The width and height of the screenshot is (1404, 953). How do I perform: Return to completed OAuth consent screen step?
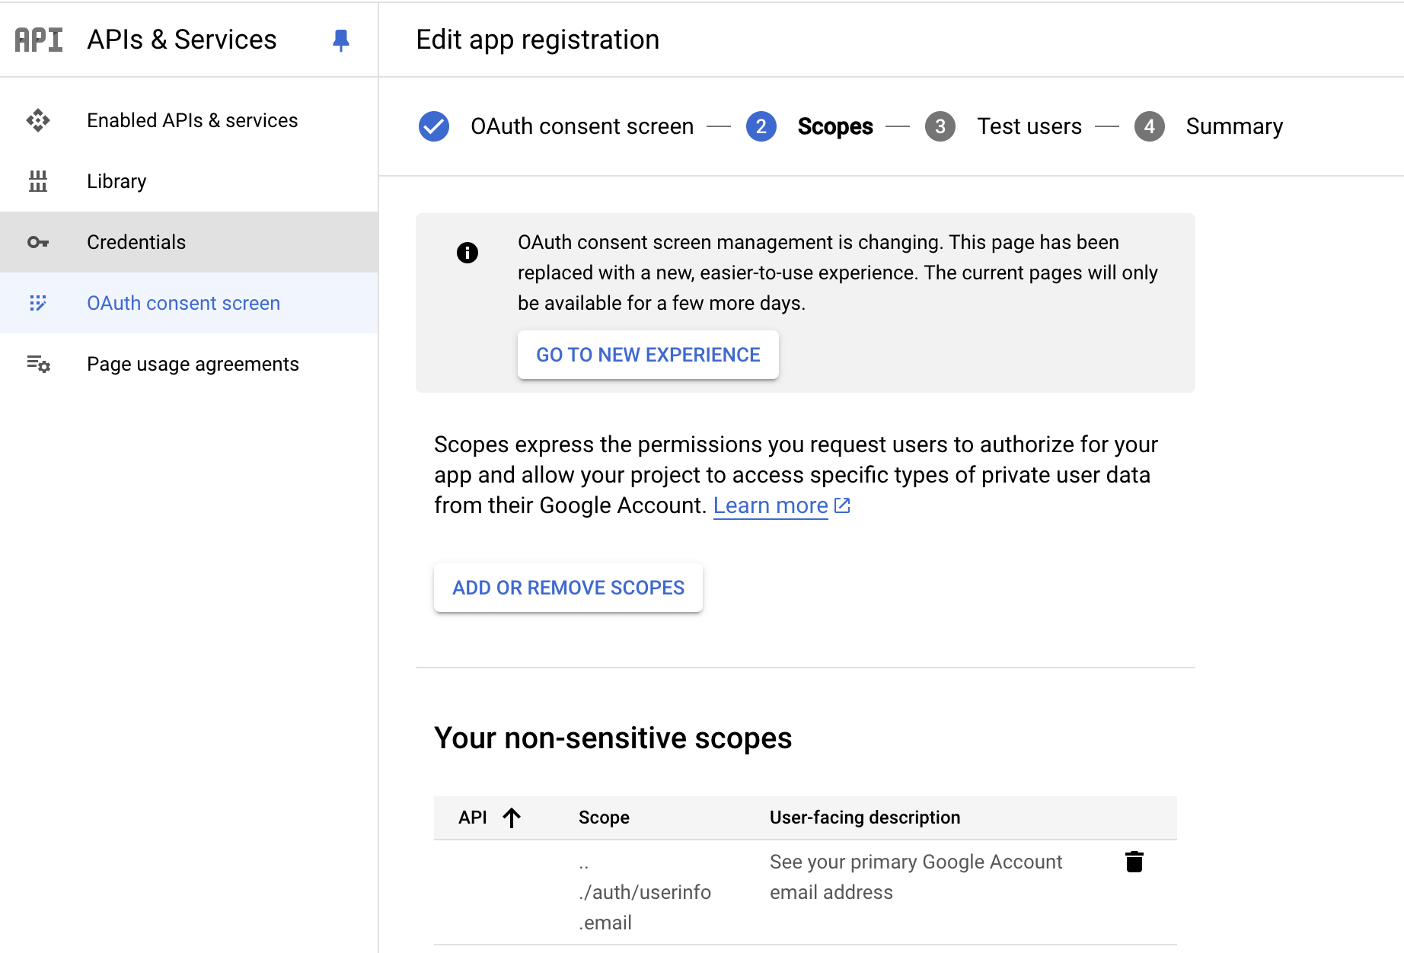582,126
